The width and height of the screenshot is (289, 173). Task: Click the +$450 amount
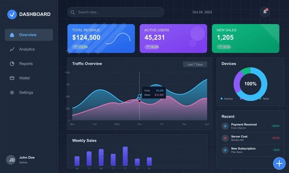coord(276,126)
